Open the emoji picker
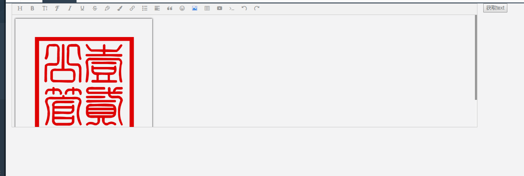This screenshot has width=524, height=176. tap(182, 8)
